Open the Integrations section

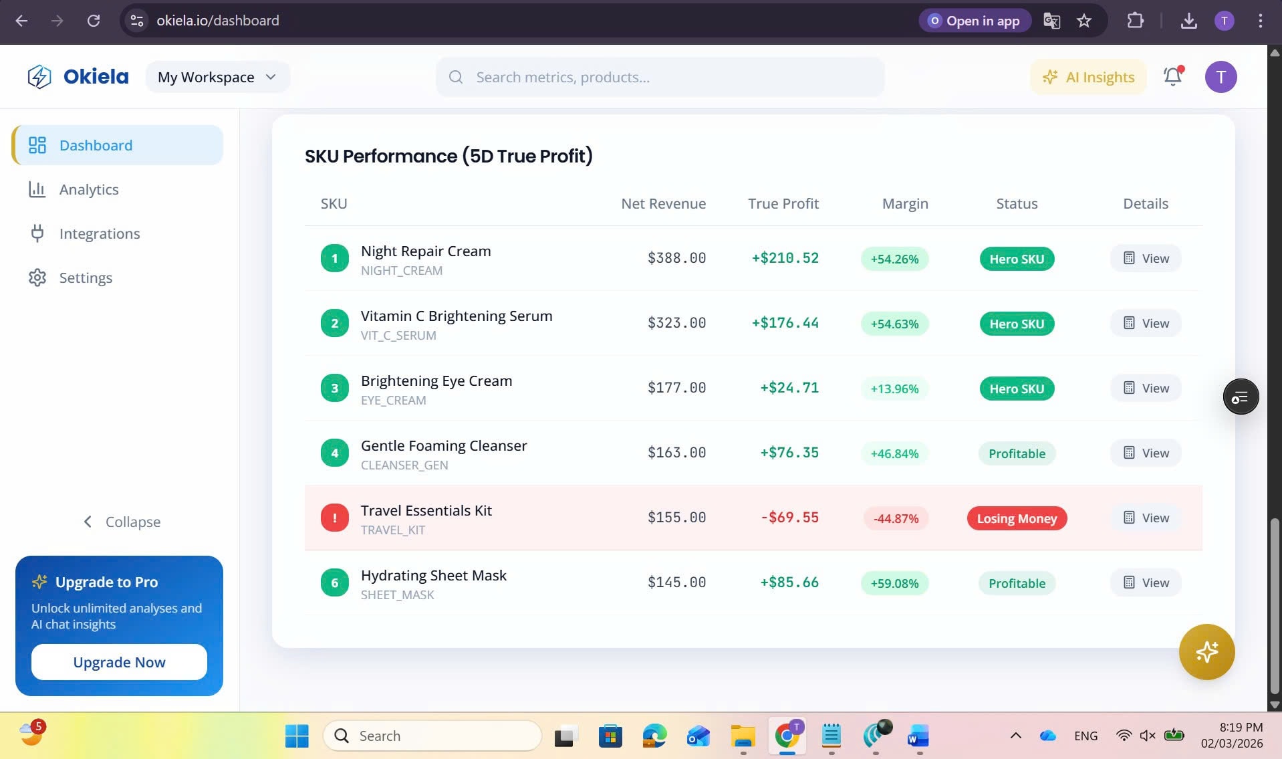tap(100, 233)
